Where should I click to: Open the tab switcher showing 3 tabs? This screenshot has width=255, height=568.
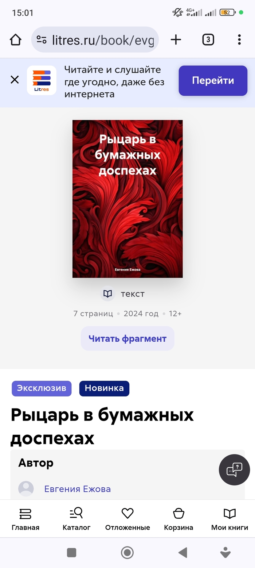(208, 39)
